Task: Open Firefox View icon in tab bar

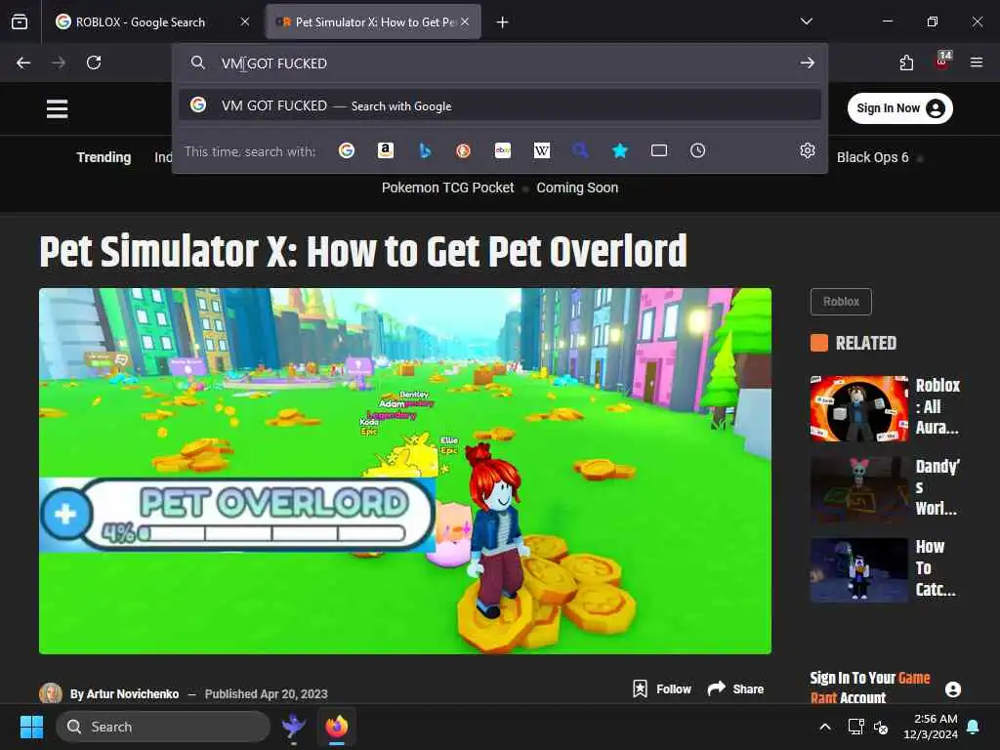Action: (20, 21)
